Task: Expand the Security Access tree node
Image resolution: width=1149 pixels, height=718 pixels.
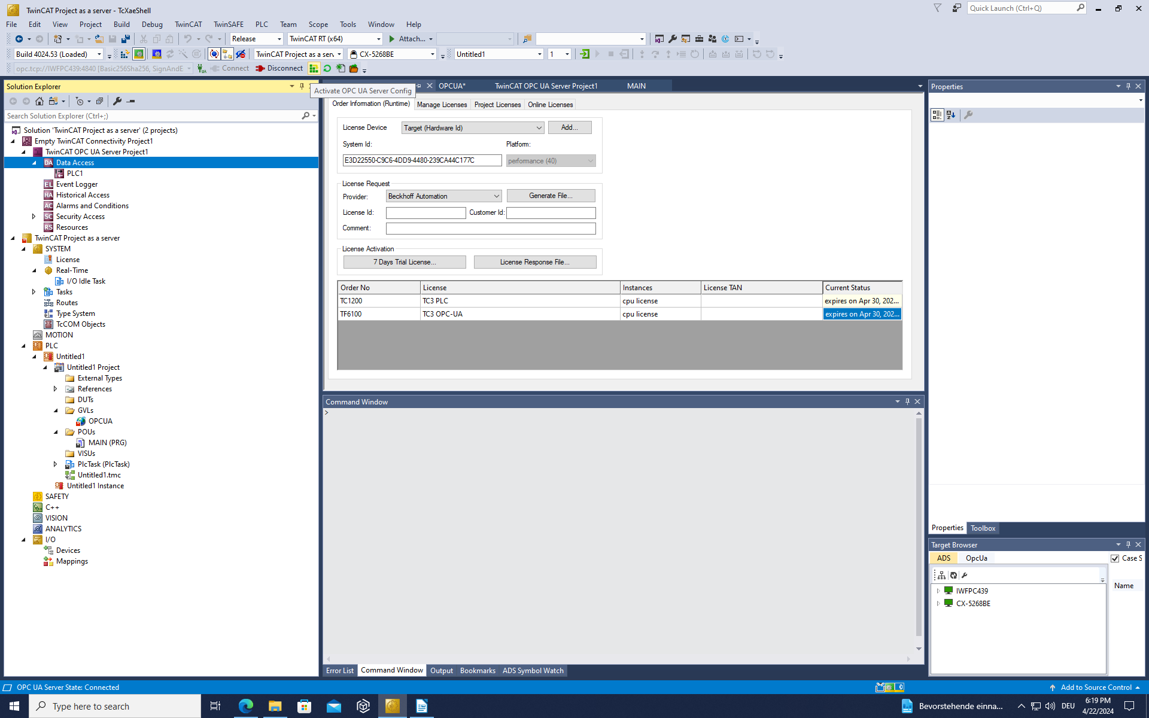Action: pos(34,217)
